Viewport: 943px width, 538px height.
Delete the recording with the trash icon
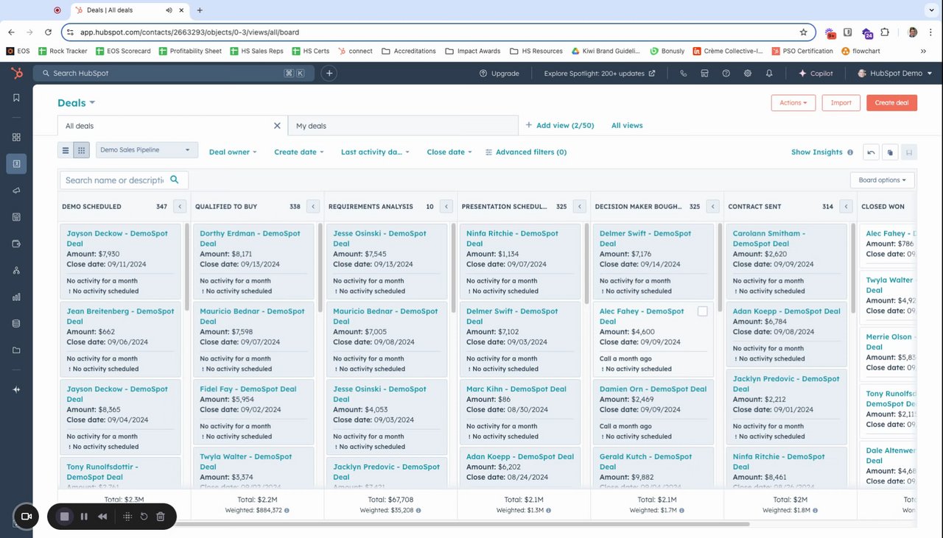[x=161, y=517]
